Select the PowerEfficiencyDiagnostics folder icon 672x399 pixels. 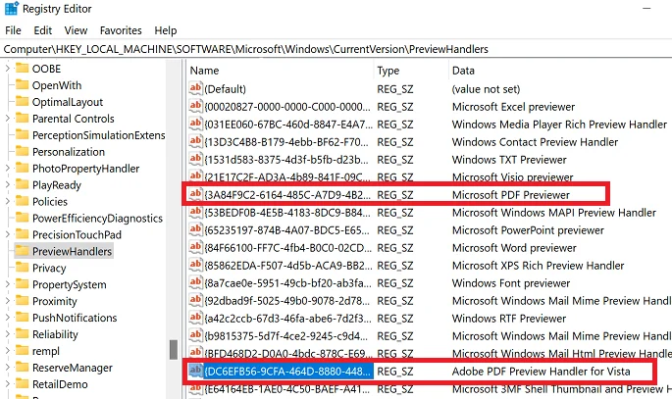[22, 218]
